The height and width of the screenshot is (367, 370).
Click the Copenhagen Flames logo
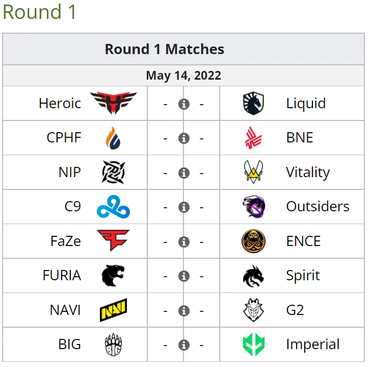click(x=113, y=138)
